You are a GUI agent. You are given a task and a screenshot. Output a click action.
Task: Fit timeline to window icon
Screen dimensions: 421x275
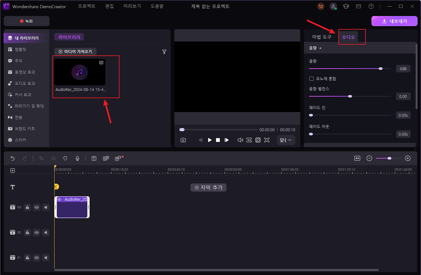[x=357, y=158]
